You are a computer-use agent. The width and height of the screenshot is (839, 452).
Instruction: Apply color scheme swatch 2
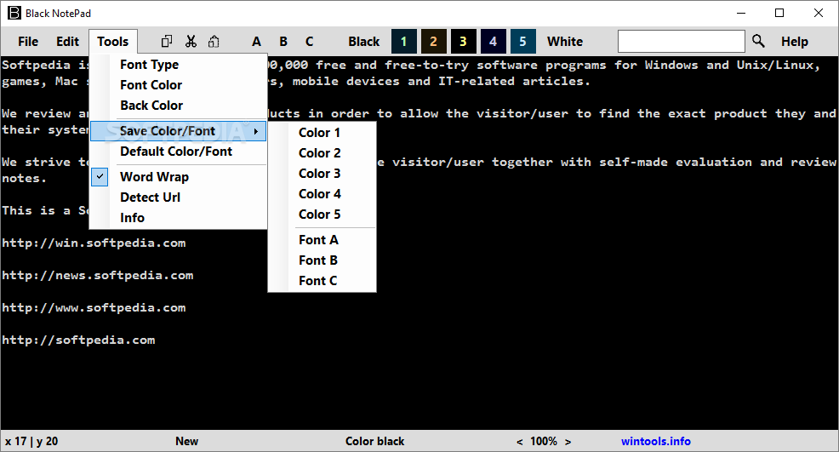(x=433, y=41)
